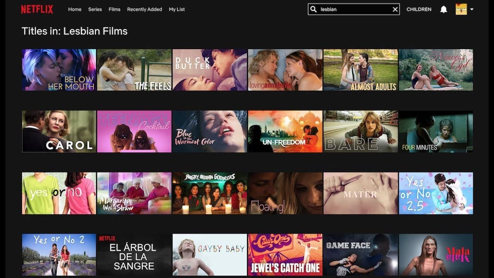
Task: Open the Series menu item
Action: point(95,9)
